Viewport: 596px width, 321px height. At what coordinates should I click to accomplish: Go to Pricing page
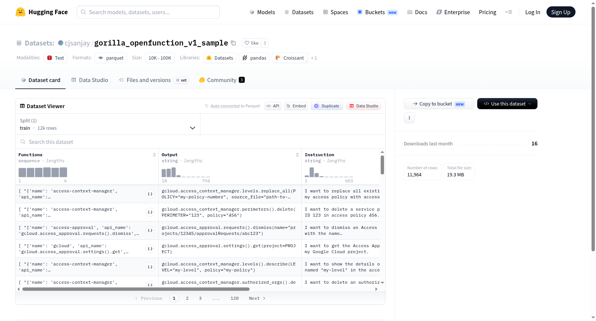click(x=488, y=12)
